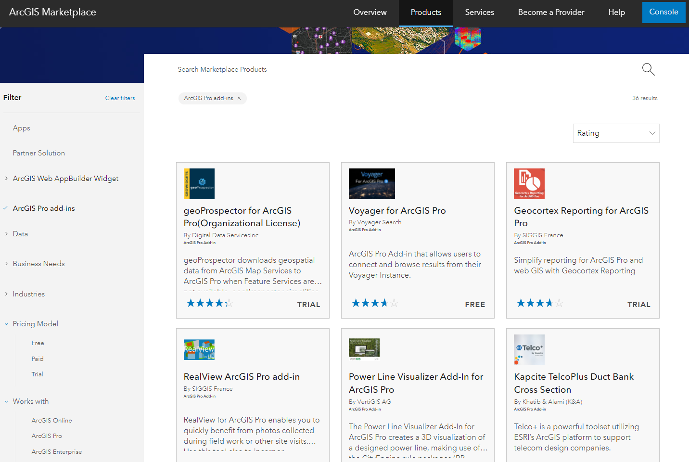Open Voyager for ArcGIS Pro title
This screenshot has height=462, width=689.
[397, 211]
